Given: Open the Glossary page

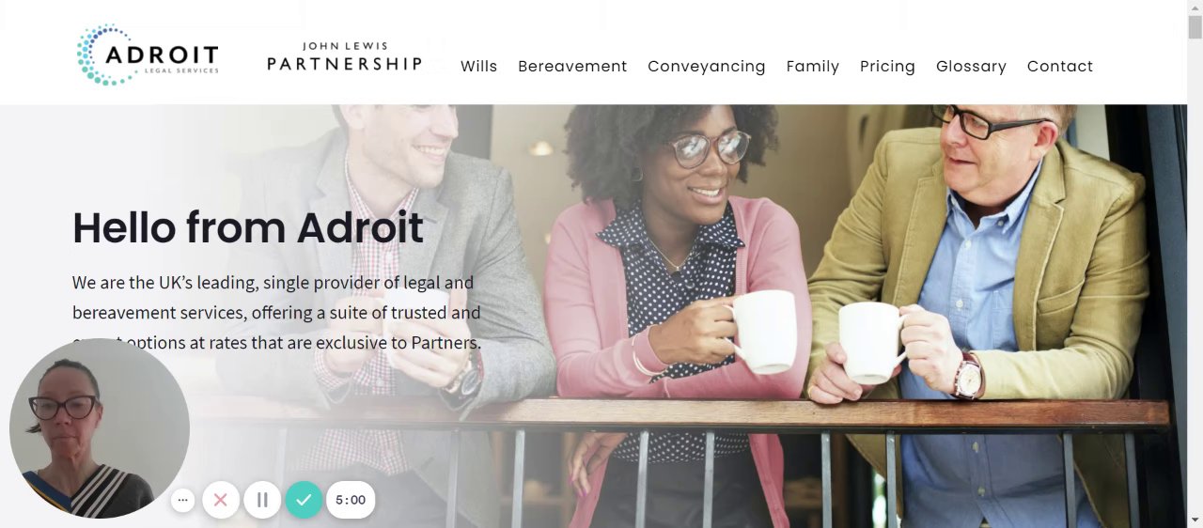Looking at the screenshot, I should (x=971, y=67).
